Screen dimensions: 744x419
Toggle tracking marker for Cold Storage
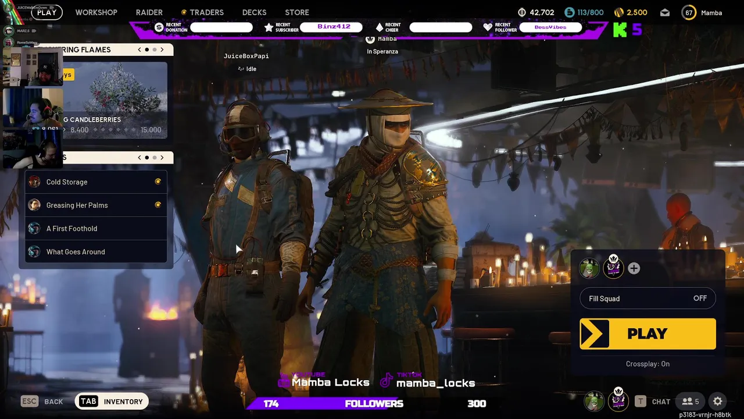coord(158,182)
